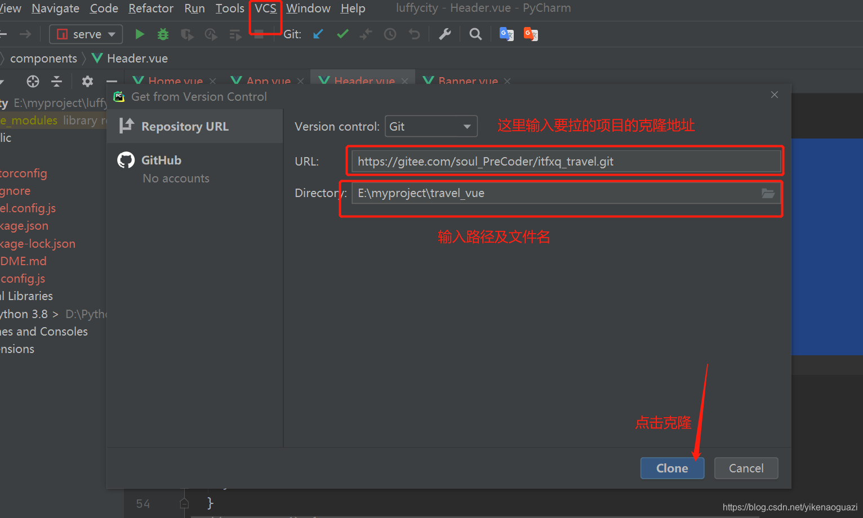Start debugging with the bug icon

[163, 34]
